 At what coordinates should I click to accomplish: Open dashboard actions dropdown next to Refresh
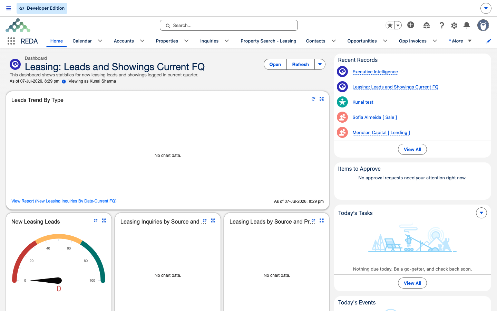point(320,64)
